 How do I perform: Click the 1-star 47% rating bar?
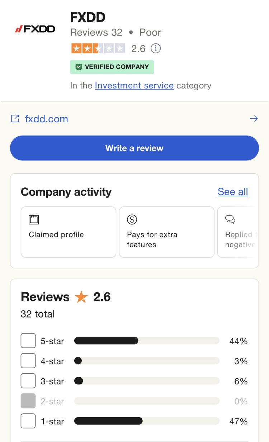146,421
